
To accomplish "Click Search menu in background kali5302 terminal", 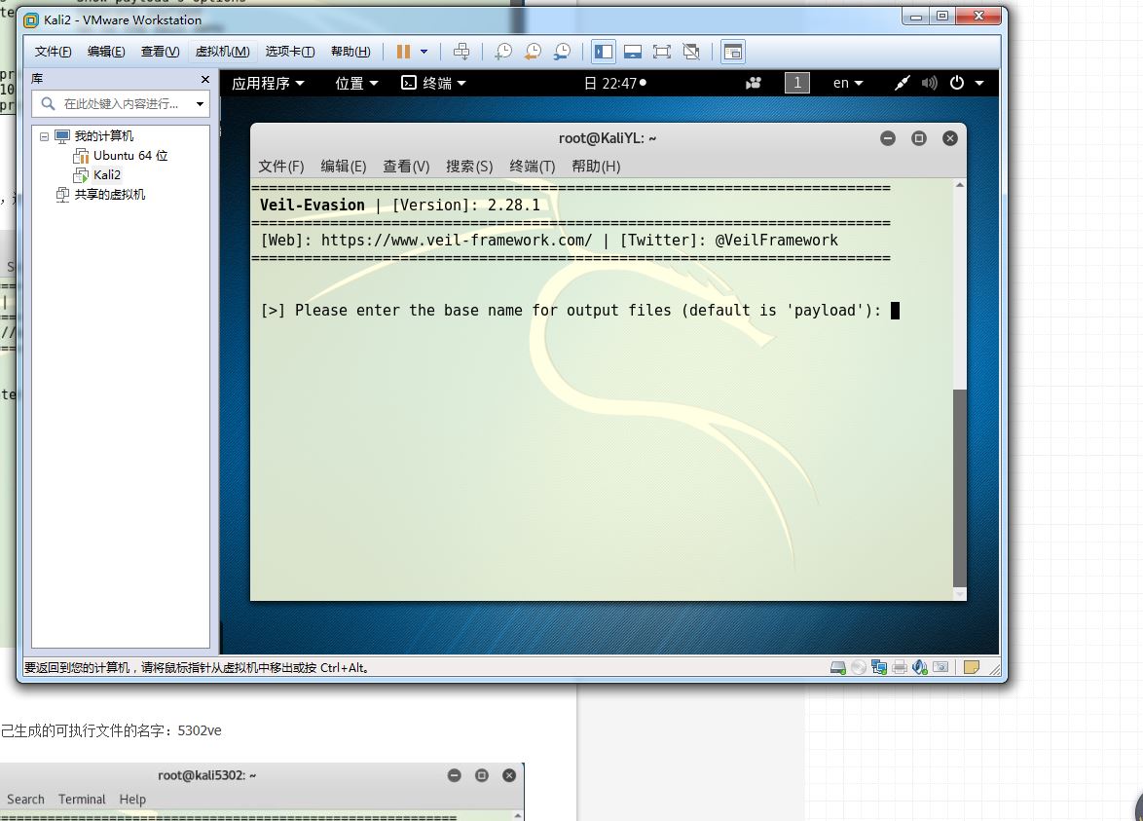I will coord(25,800).
